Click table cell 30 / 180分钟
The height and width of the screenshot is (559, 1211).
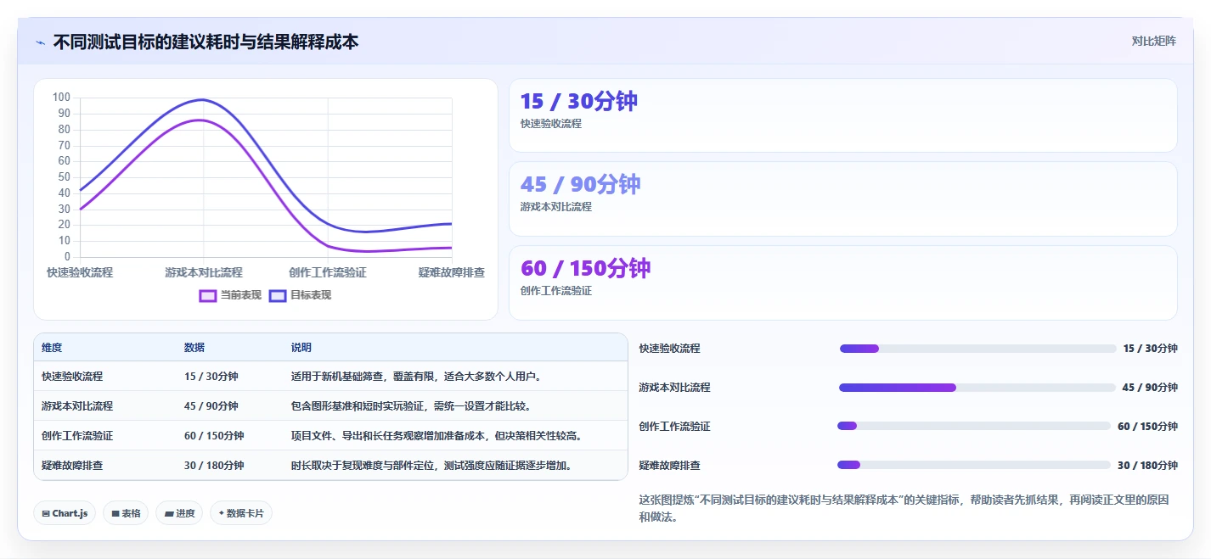tap(214, 466)
